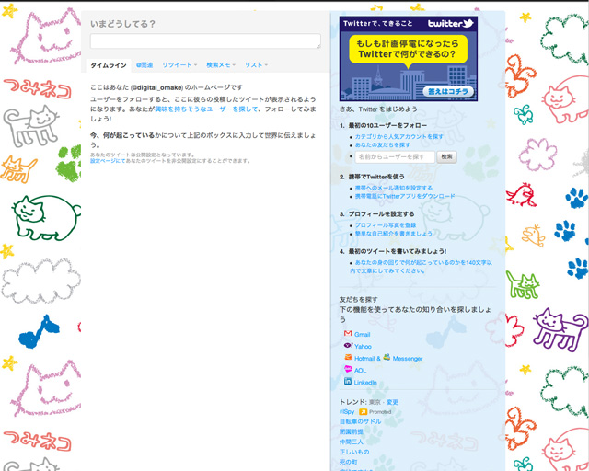Image resolution: width=589 pixels, height=471 pixels.
Task: Open the #ISpy promoted trend
Action: click(347, 411)
